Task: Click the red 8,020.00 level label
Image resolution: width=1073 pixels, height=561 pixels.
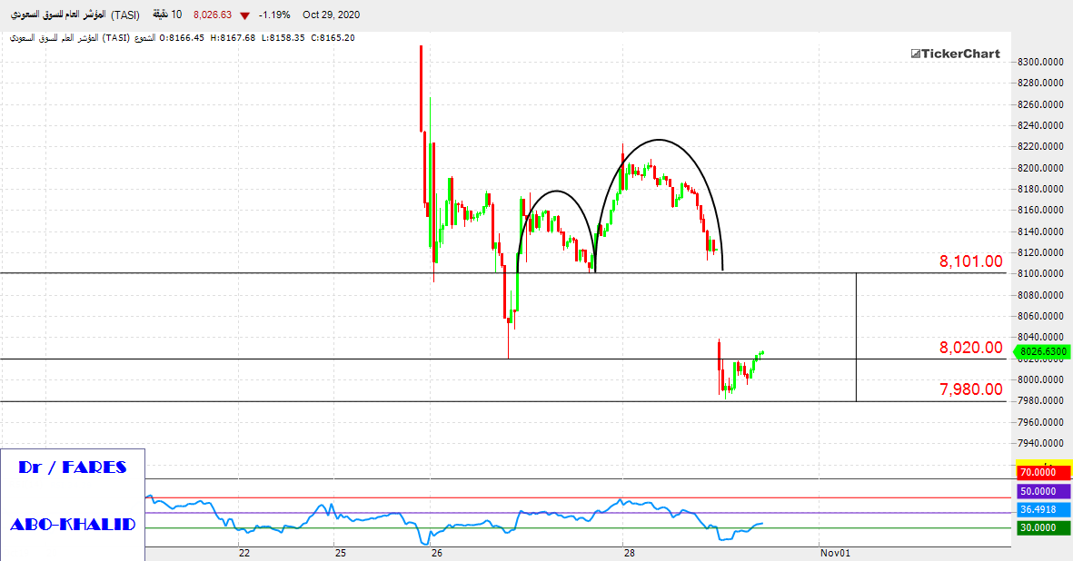Action: [x=970, y=347]
